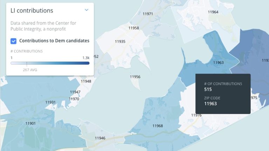269x151 pixels.
Task: Click the contributions gradient legend bar
Action: point(50,63)
